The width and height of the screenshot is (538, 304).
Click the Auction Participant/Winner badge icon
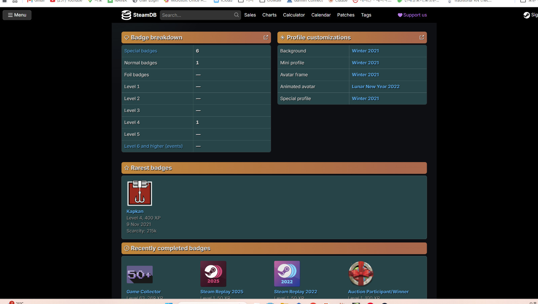[361, 274]
